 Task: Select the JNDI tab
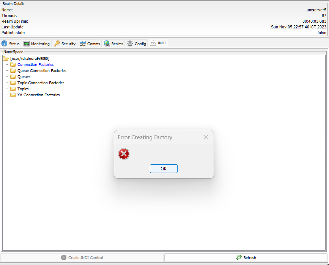click(x=158, y=43)
